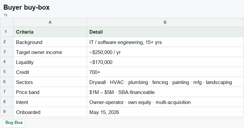Select column B header
The width and height of the screenshot is (244, 128).
[x=165, y=22]
